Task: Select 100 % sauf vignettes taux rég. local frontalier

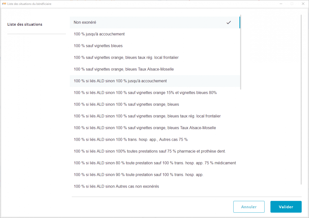Action: tap(155, 57)
